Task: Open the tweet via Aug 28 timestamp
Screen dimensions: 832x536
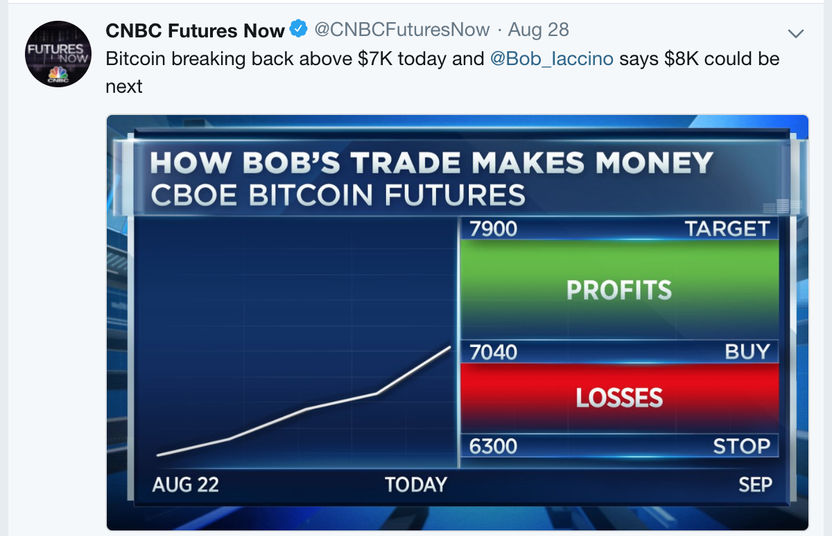Action: tap(538, 30)
